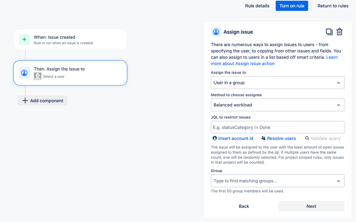Click the people icon beside Resolve users
The width and height of the screenshot is (356, 222).
point(263,138)
